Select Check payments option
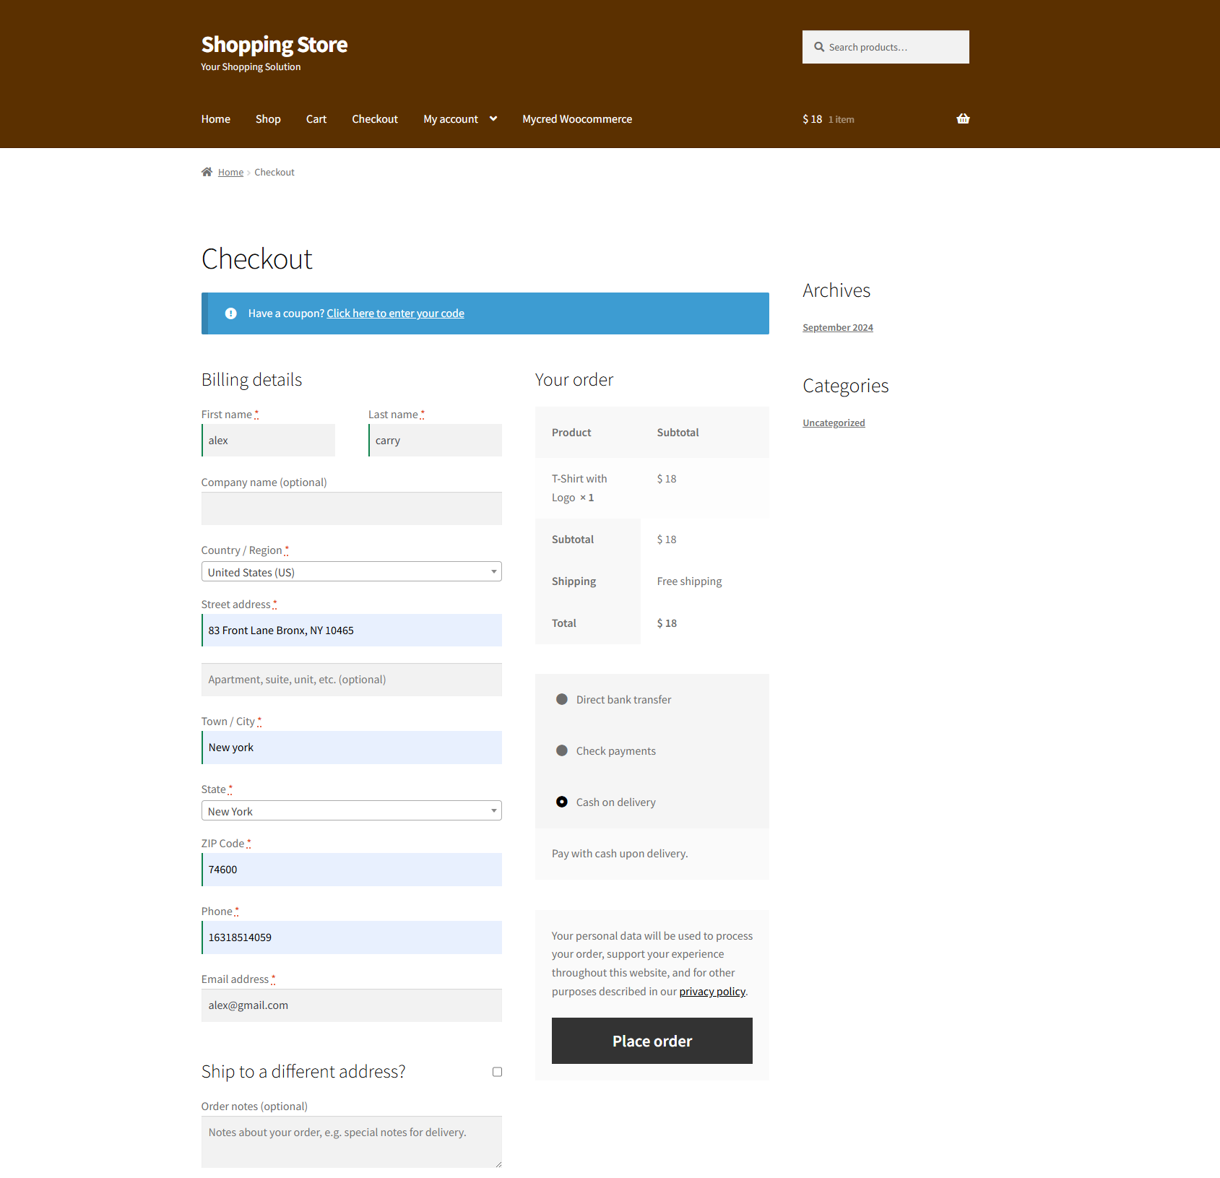This screenshot has width=1220, height=1178. point(562,750)
